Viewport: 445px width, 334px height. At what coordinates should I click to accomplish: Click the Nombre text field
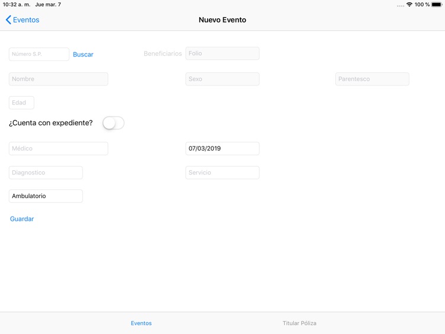coord(58,79)
